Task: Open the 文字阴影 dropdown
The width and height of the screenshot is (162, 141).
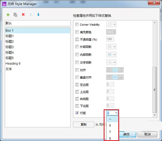Action: [x=111, y=62]
